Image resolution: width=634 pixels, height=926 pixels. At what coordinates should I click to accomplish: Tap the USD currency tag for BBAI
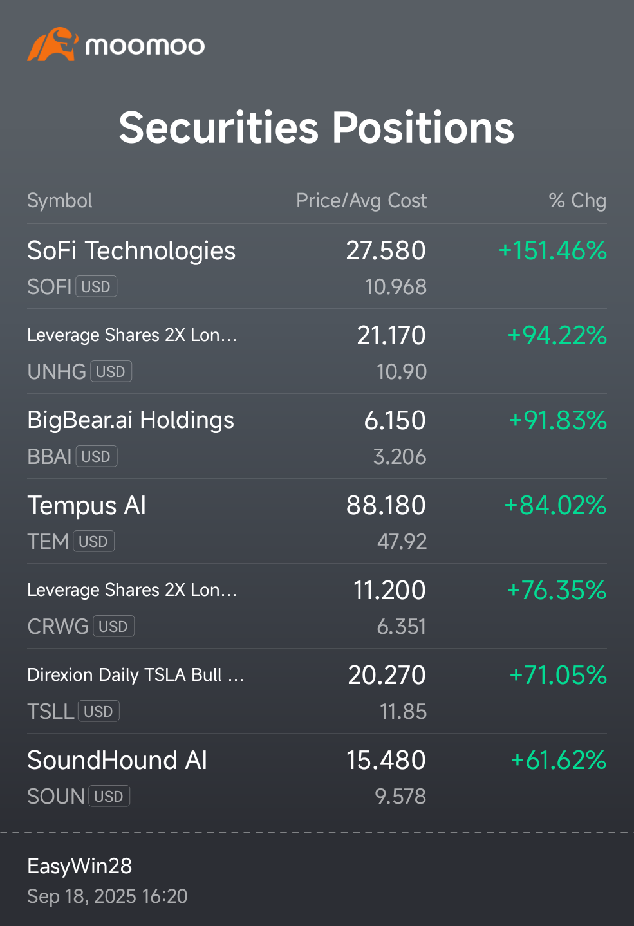pos(97,456)
